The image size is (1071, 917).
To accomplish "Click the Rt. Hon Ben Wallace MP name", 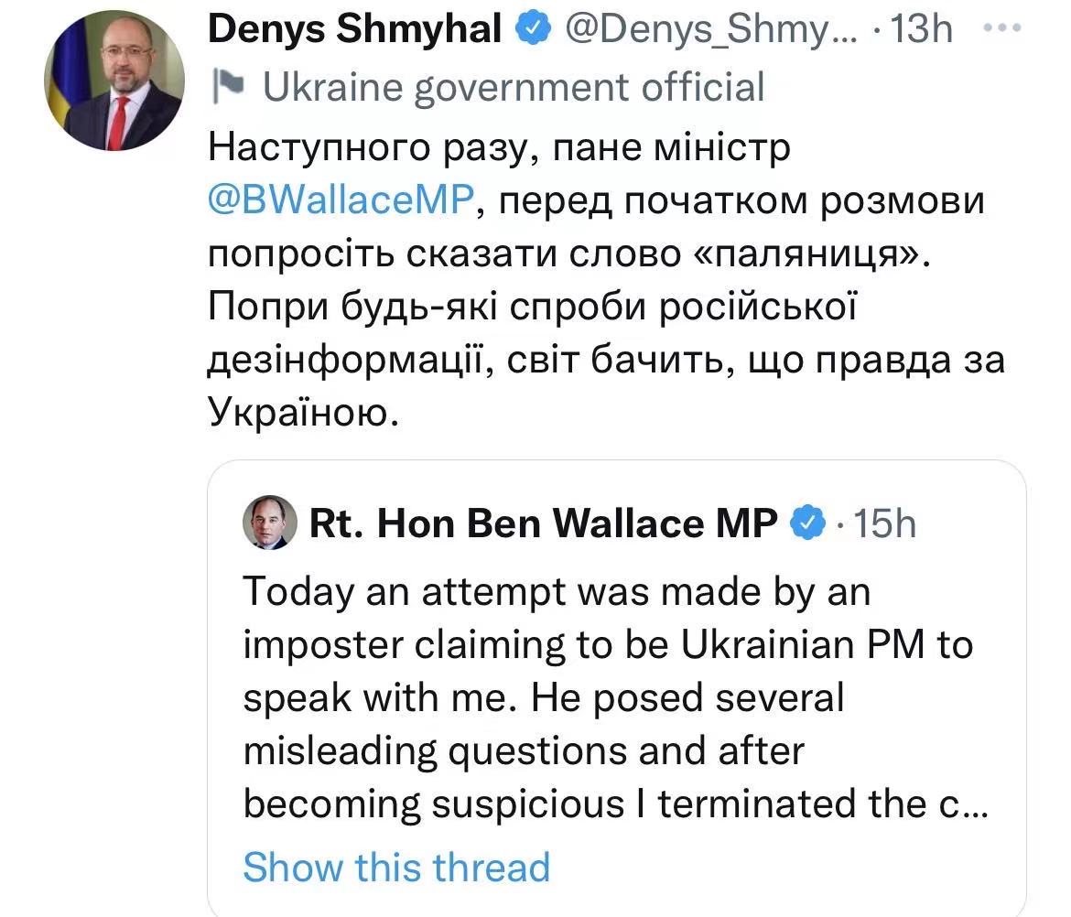I will click(544, 523).
